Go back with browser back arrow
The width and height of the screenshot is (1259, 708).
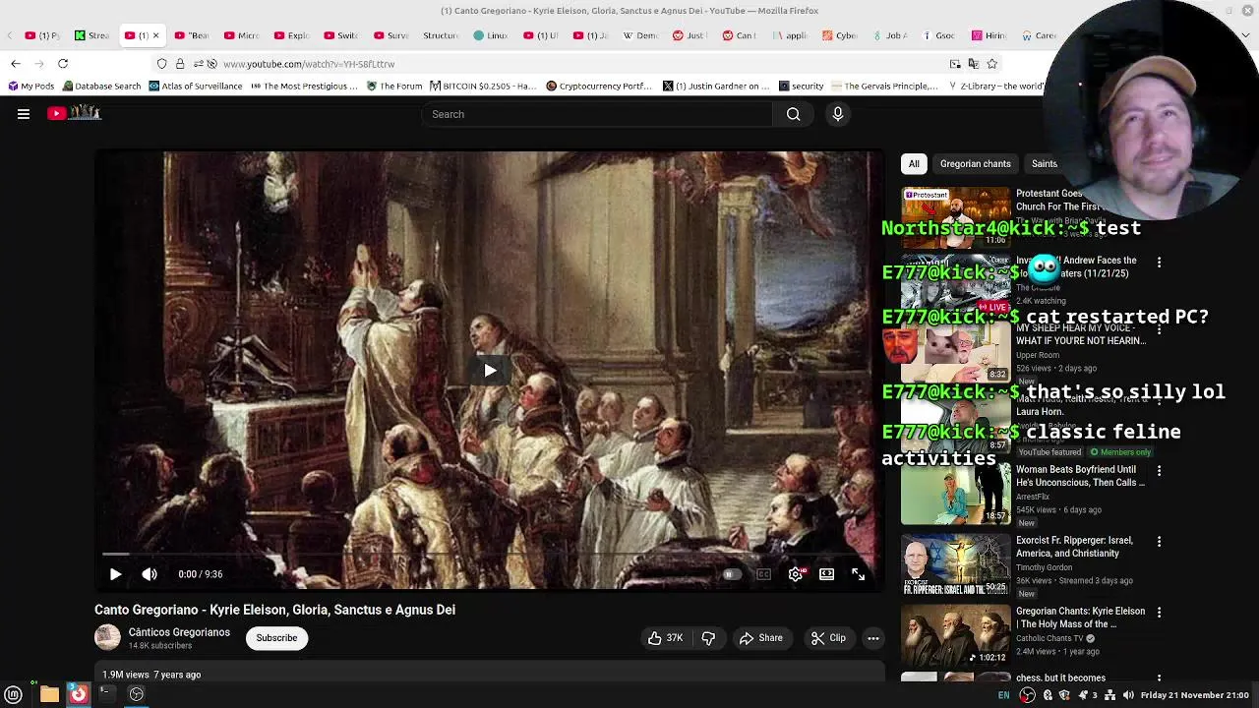pos(16,64)
